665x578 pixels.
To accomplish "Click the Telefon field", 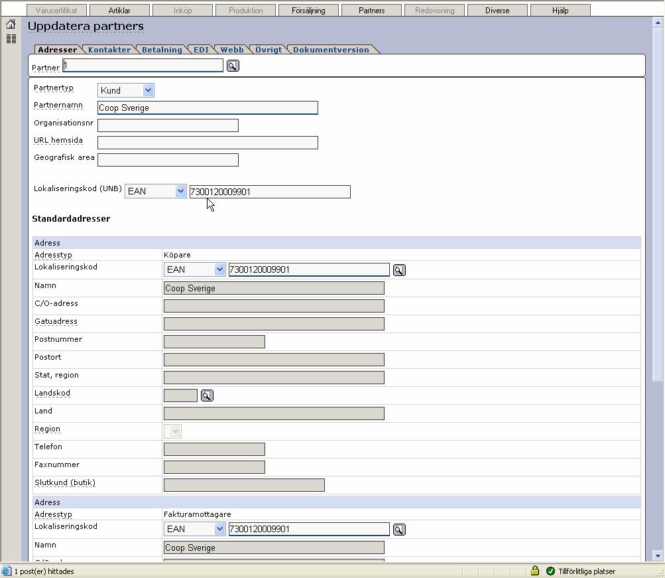I will (215, 449).
